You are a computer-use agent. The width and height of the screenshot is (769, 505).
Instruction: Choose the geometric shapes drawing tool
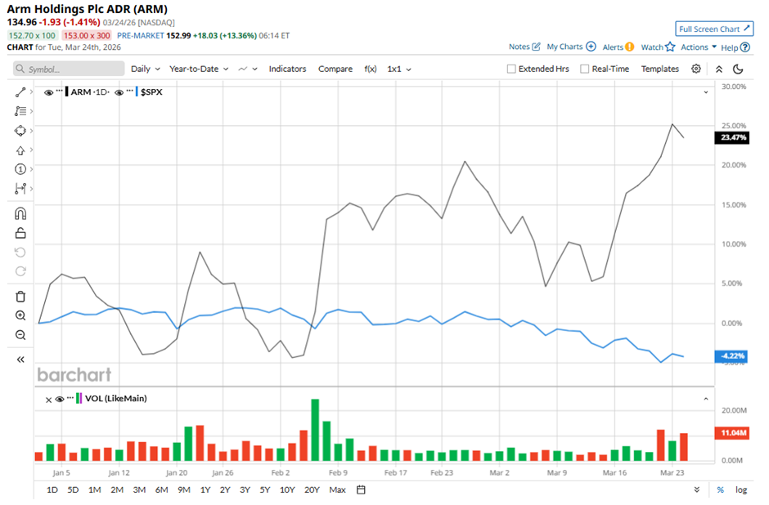point(20,131)
